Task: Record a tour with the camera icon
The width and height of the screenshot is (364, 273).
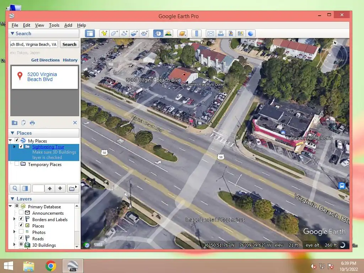Action: point(144,33)
